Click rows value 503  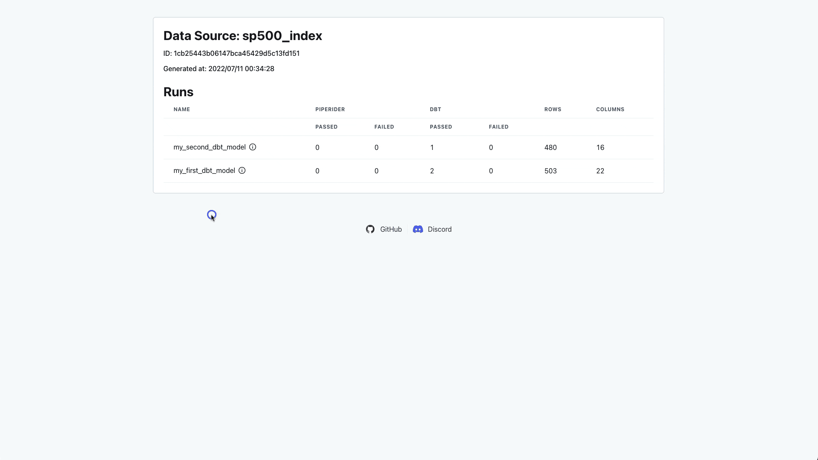coord(550,171)
